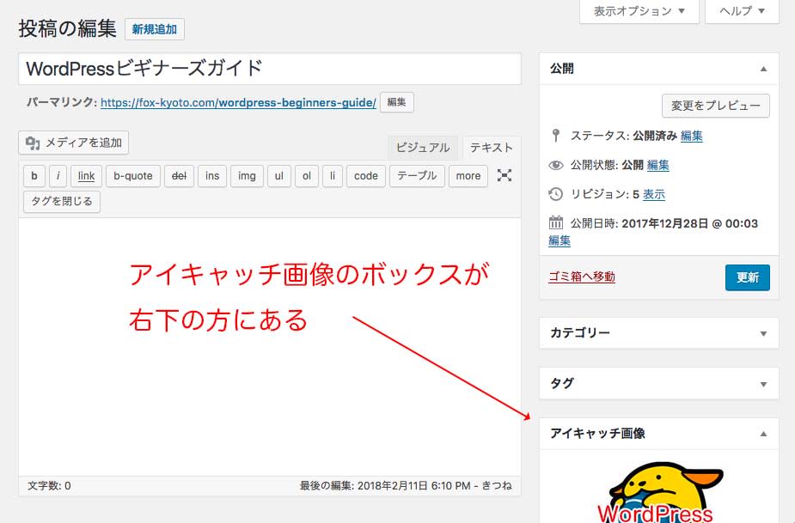Click the post title input field

point(270,69)
